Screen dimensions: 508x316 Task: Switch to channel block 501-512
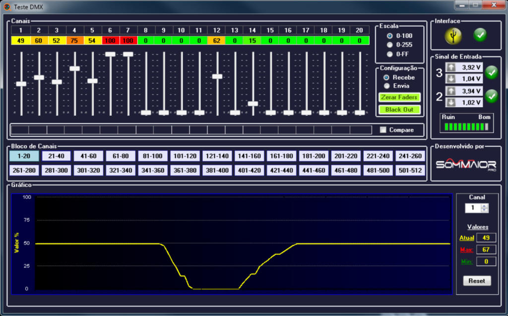point(410,170)
